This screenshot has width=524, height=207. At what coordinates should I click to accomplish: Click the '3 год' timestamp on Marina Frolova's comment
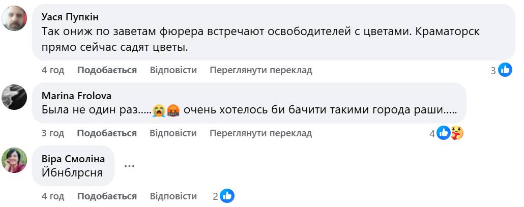tap(53, 133)
